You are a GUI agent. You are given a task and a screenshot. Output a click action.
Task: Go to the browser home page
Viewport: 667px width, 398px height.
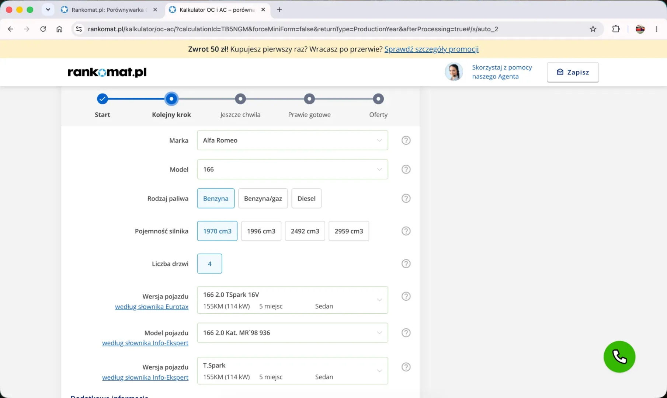[x=59, y=29]
